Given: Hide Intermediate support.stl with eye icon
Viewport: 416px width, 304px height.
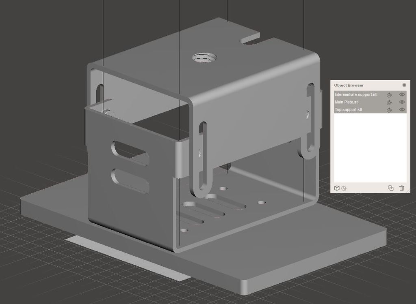Looking at the screenshot, I should coord(402,94).
